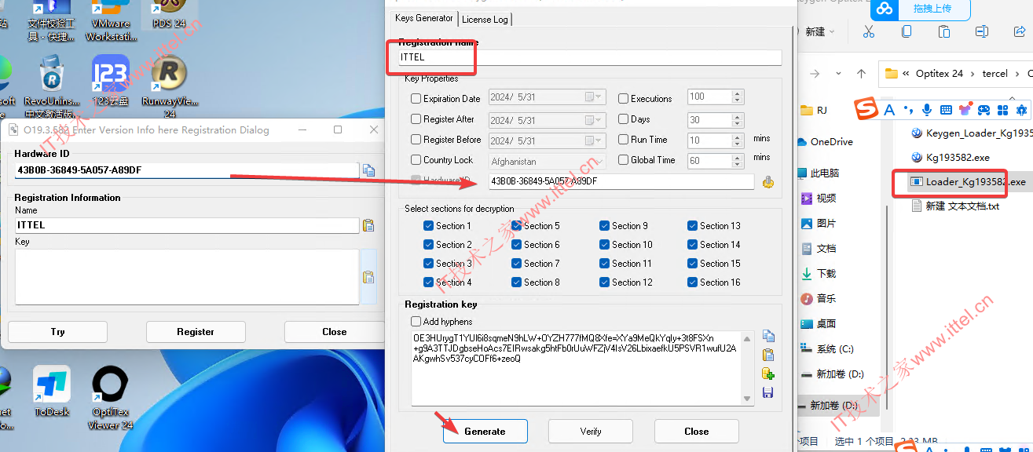This screenshot has height=452, width=1033.
Task: Tick the Executions checkbox
Action: click(x=624, y=99)
